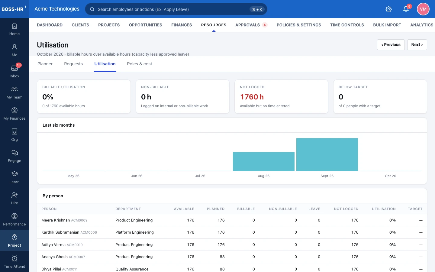
Task: Switch to the Planner tab
Action: coord(45,64)
